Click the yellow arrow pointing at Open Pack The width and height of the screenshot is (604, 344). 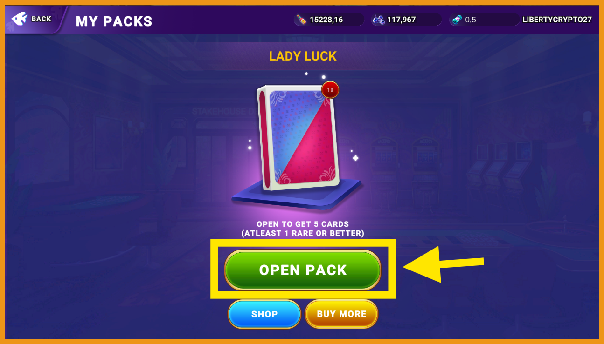click(444, 264)
